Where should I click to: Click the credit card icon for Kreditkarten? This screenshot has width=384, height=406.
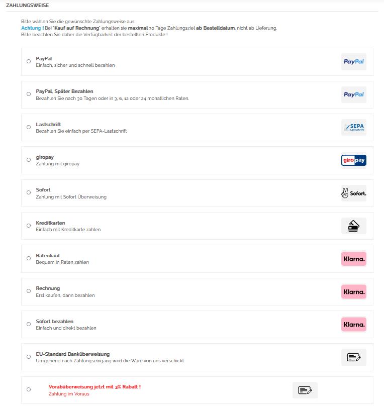(353, 226)
